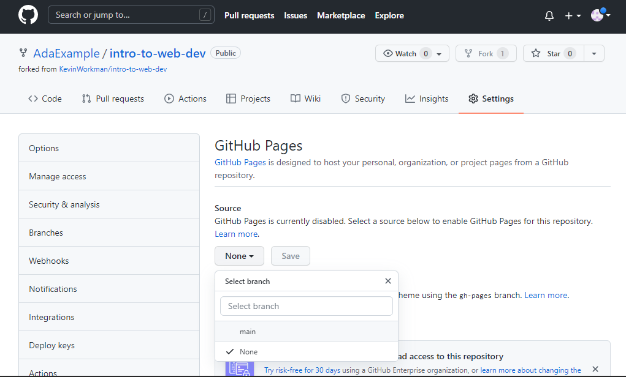Screen dimensions: 626x377
Task: Select the main branch option
Action: (x=306, y=332)
